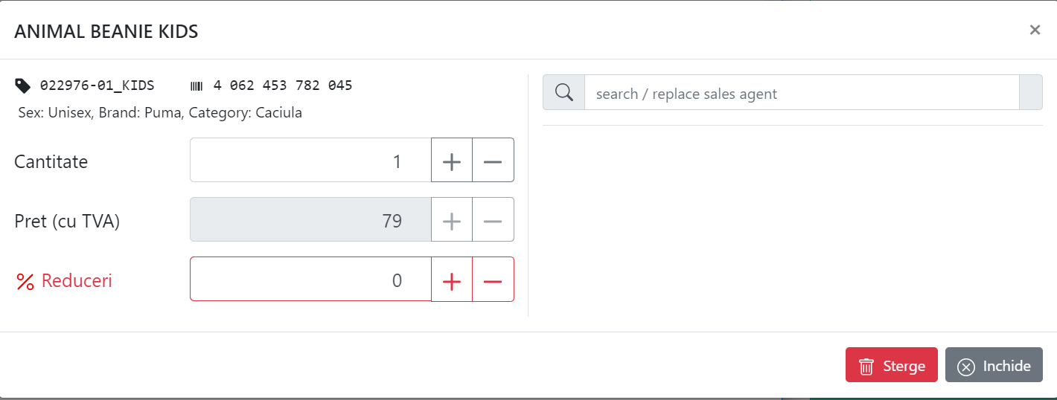
Task: Click the magnifier search icon
Action: (x=564, y=92)
